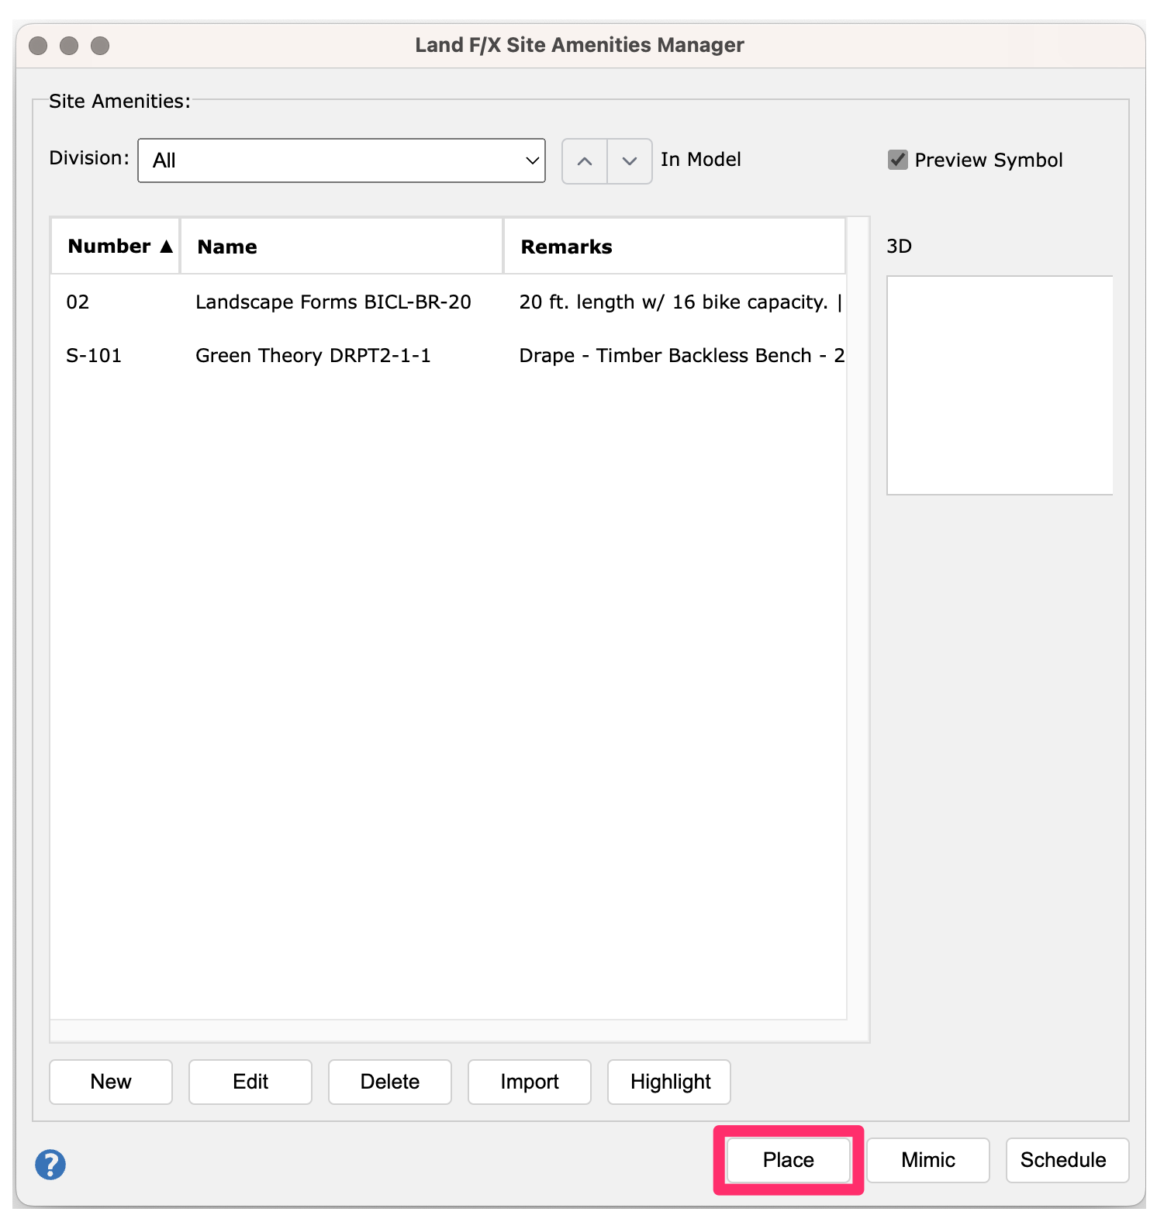Toggle the Preview Symbol checkbox
Image resolution: width=1157 pixels, height=1229 pixels.
coord(898,160)
